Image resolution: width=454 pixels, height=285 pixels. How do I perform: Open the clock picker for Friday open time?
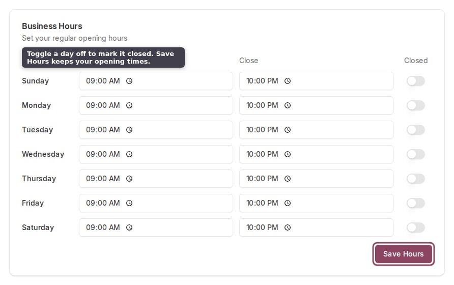point(129,203)
